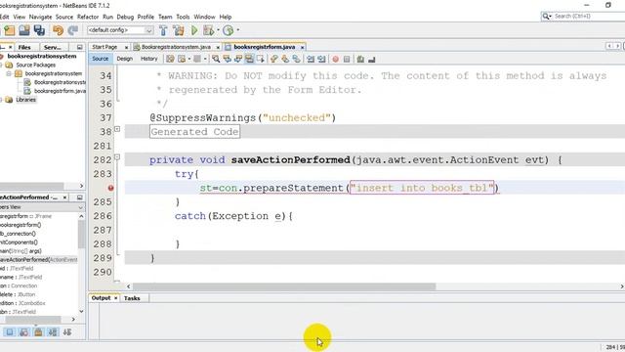Click the New Project toolbar icon
Image resolution: width=625 pixels, height=352 pixels.
coord(9,30)
